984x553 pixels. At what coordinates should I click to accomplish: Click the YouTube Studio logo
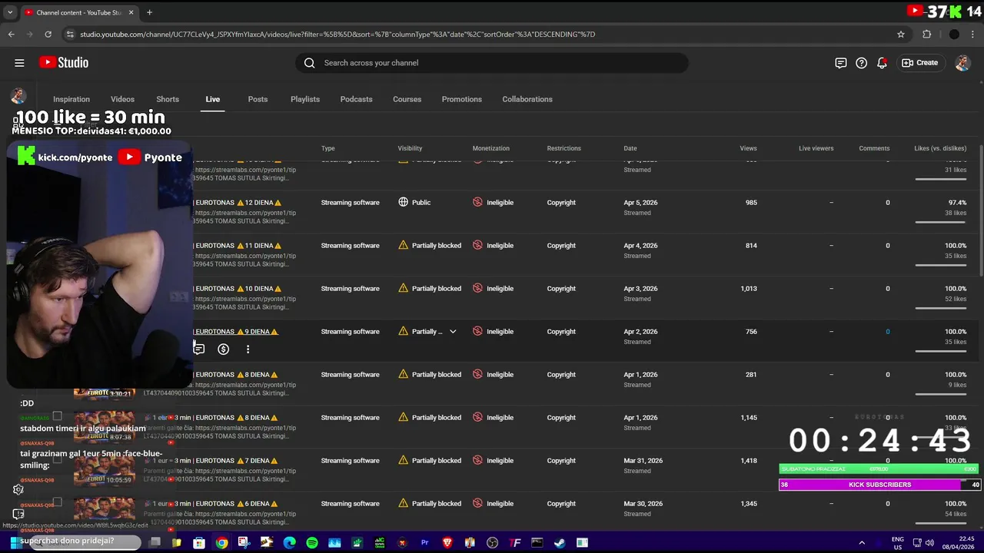coord(64,63)
